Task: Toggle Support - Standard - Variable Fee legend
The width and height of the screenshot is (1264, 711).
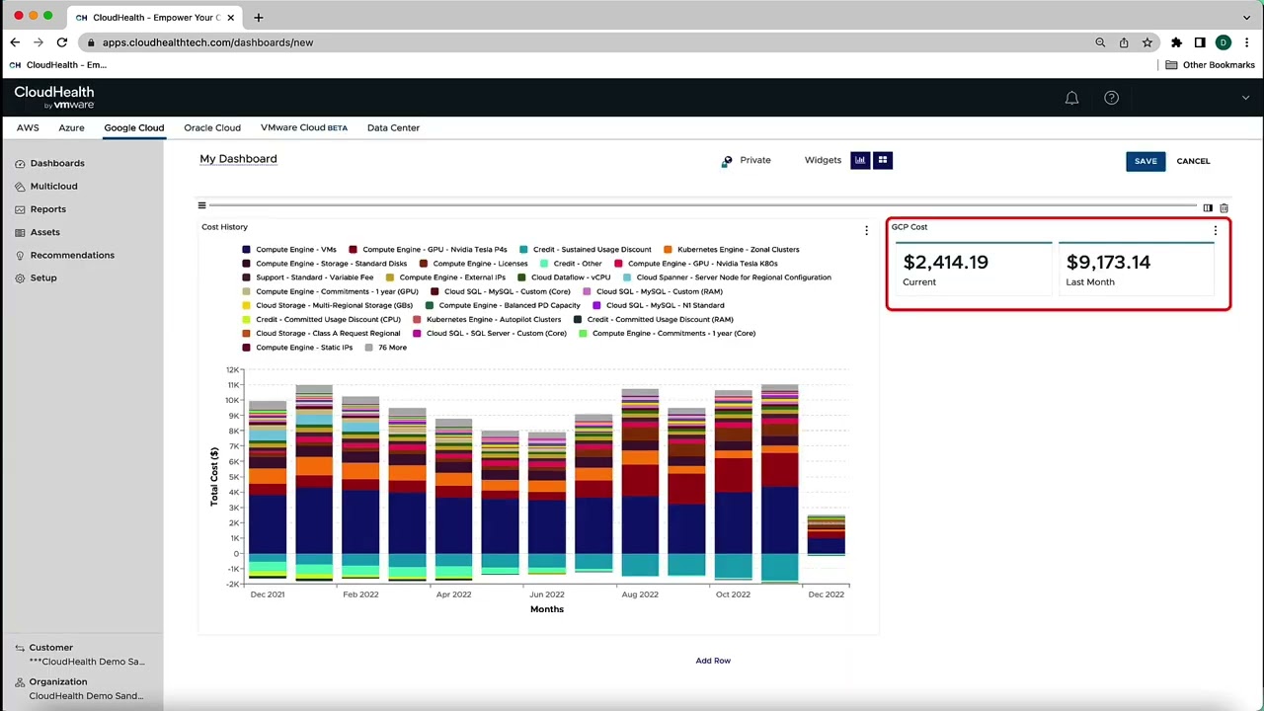Action: click(x=307, y=277)
